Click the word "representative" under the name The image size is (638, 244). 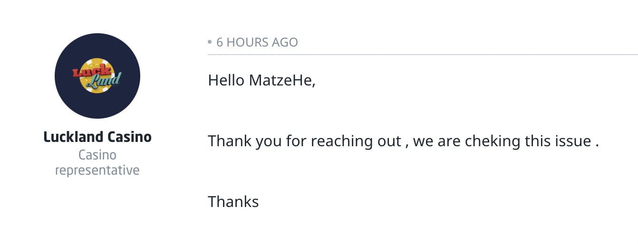click(97, 170)
